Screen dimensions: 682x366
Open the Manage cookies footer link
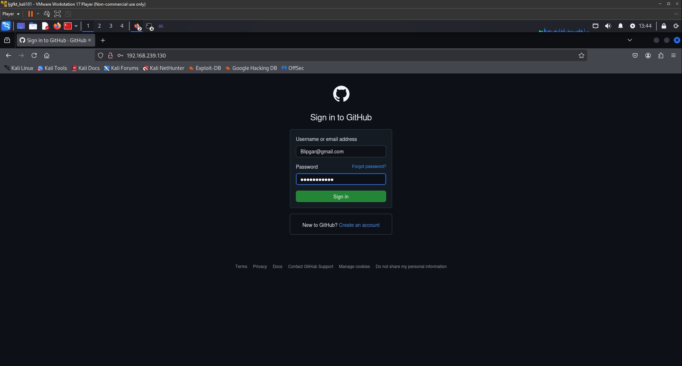coord(354,267)
